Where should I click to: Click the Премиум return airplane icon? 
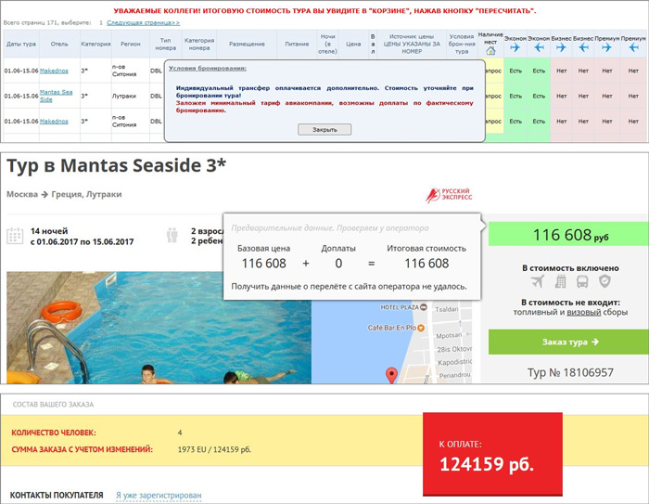[x=633, y=47]
